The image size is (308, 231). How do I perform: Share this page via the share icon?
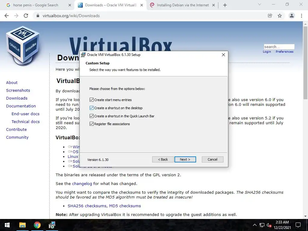coord(270,16)
